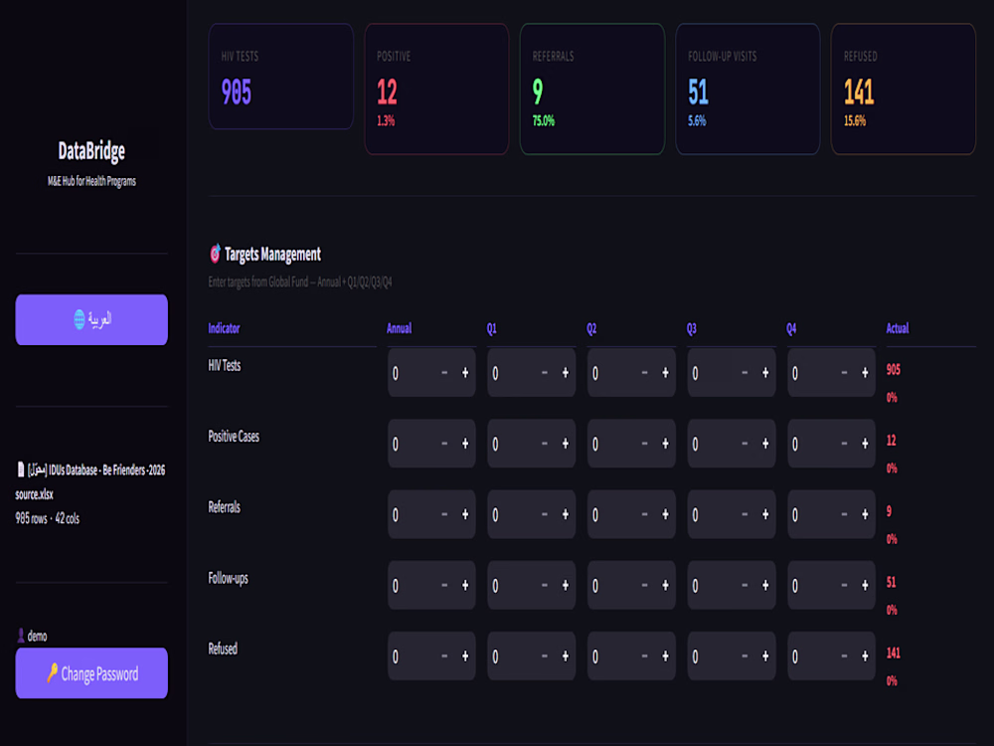This screenshot has height=746, width=994.
Task: Decrease Referrals Annual target with minus
Action: [x=444, y=515]
